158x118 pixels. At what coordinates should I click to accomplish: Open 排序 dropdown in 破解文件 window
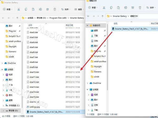point(151,8)
